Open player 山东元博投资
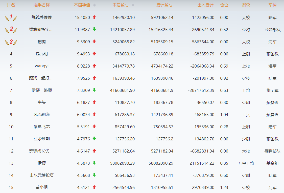Viewport: 284px width, 193px height. 42,175
